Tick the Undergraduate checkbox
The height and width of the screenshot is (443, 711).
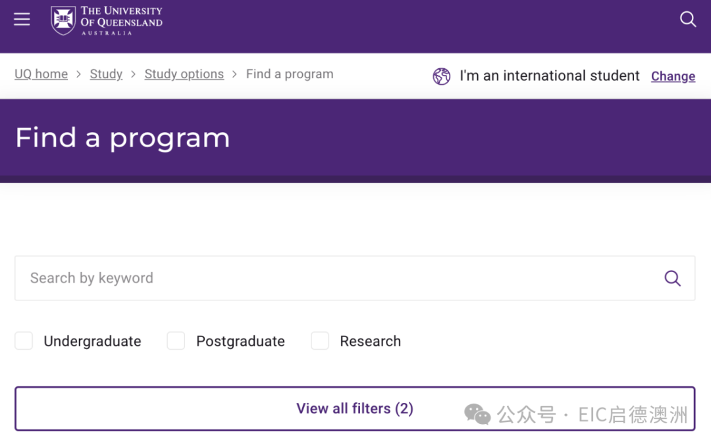(24, 340)
